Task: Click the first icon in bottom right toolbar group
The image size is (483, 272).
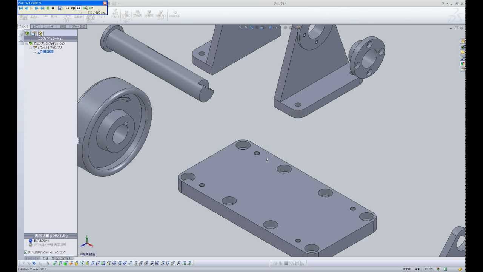Action: pyautogui.click(x=275, y=263)
